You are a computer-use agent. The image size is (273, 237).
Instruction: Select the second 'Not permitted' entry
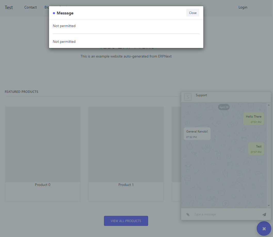pyautogui.click(x=64, y=42)
